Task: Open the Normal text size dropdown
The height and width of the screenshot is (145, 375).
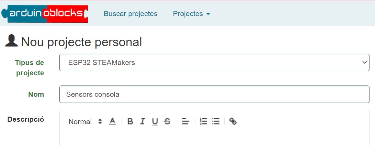Action: coord(85,121)
